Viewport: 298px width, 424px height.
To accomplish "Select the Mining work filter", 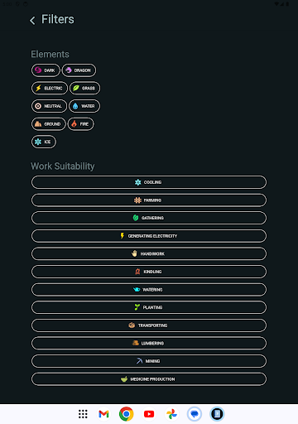I will click(x=149, y=361).
